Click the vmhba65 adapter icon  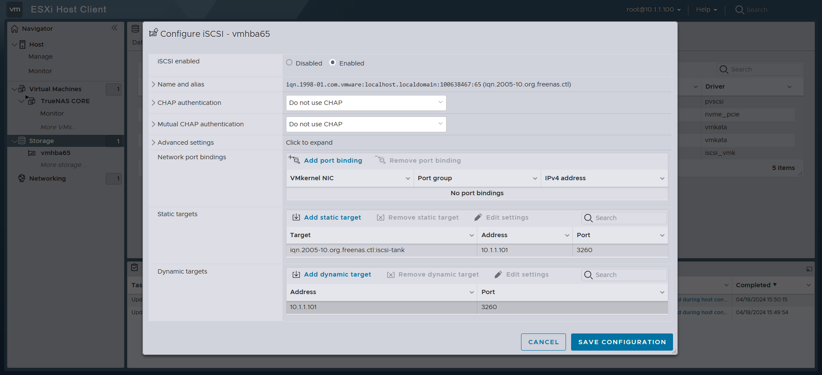32,153
